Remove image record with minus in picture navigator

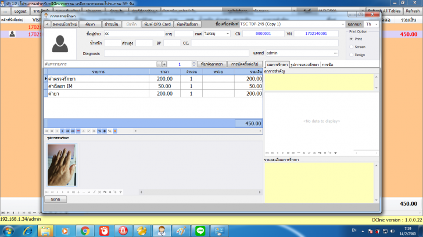click(84, 192)
